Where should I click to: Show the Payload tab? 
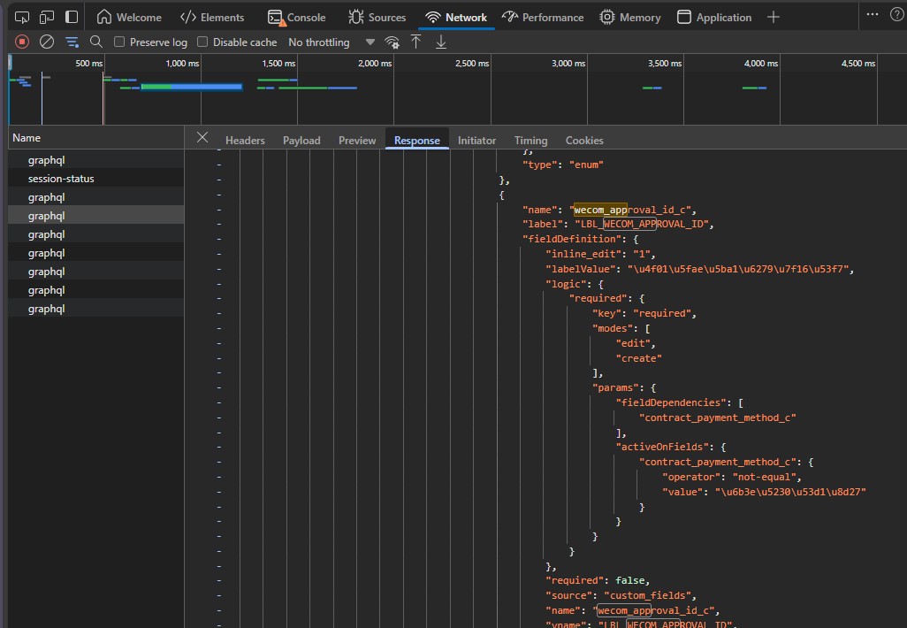click(301, 140)
